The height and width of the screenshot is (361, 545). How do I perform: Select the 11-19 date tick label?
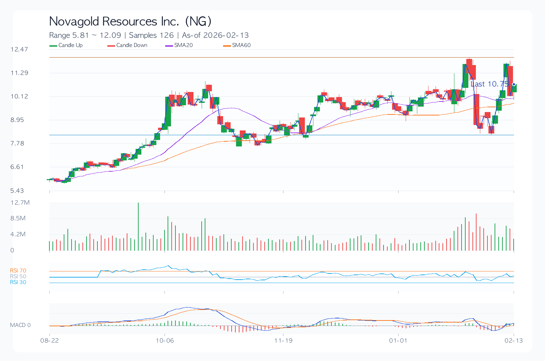[x=283, y=341]
